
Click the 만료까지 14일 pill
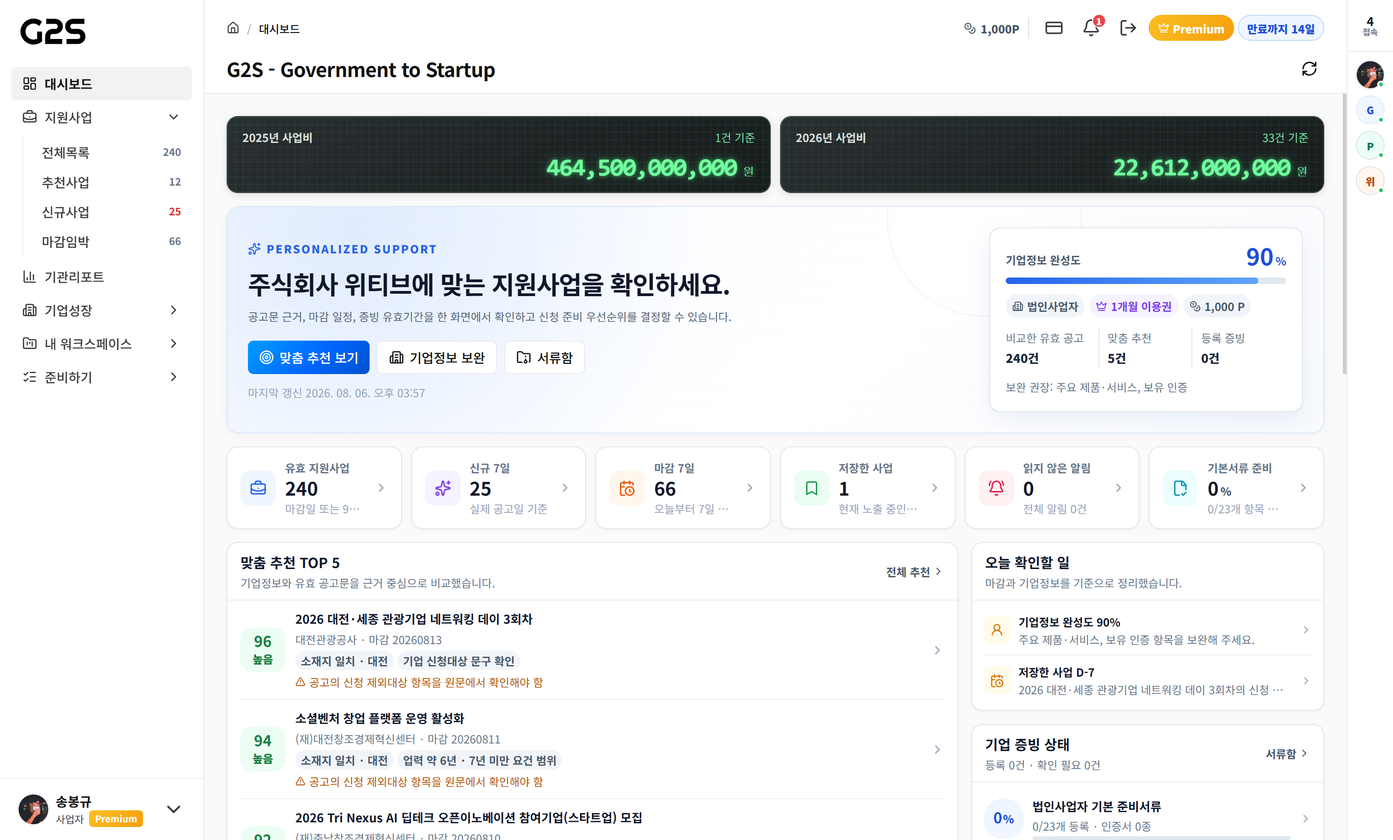(x=1281, y=29)
